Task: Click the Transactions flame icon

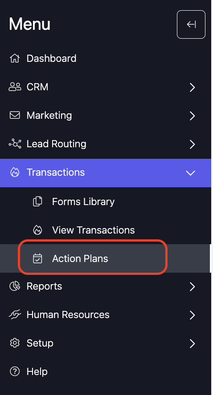Action: point(15,173)
